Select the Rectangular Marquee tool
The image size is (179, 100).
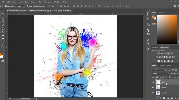click(3, 14)
